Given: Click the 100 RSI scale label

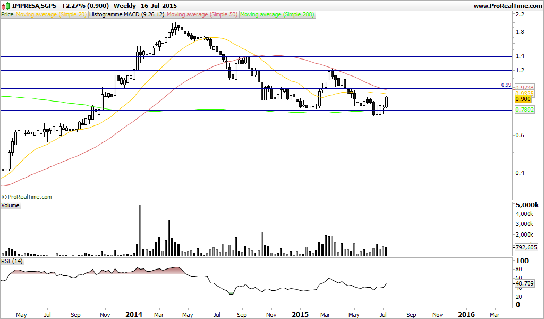Looking at the screenshot, I should [523, 261].
